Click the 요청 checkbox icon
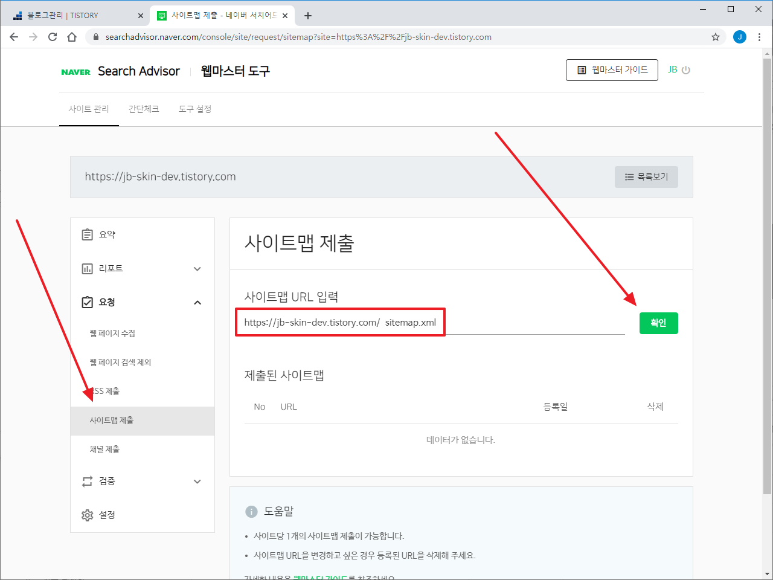Viewport: 773px width, 580px height. click(88, 302)
